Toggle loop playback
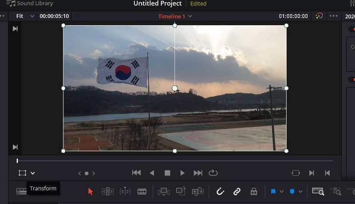Screen dimensions: 355x204 (x=213, y=173)
